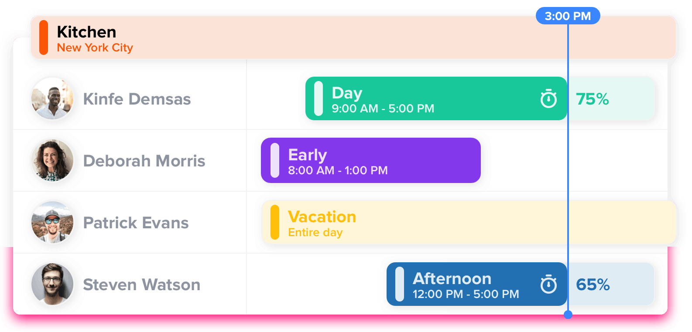Select Deborah's Early shift block
The image size is (692, 332).
tap(371, 160)
